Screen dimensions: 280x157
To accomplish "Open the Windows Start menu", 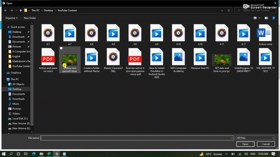I will click(3, 154).
